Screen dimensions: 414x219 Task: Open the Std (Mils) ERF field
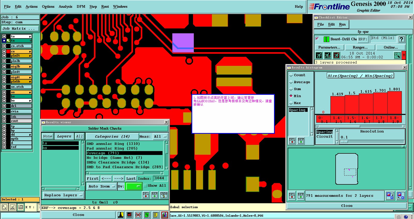(383, 39)
